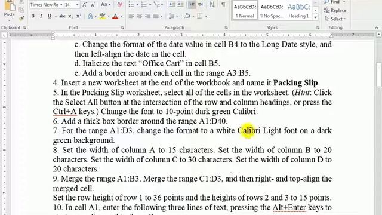The width and height of the screenshot is (382, 215).
Task: Click the Replace button
Action: 335,10
